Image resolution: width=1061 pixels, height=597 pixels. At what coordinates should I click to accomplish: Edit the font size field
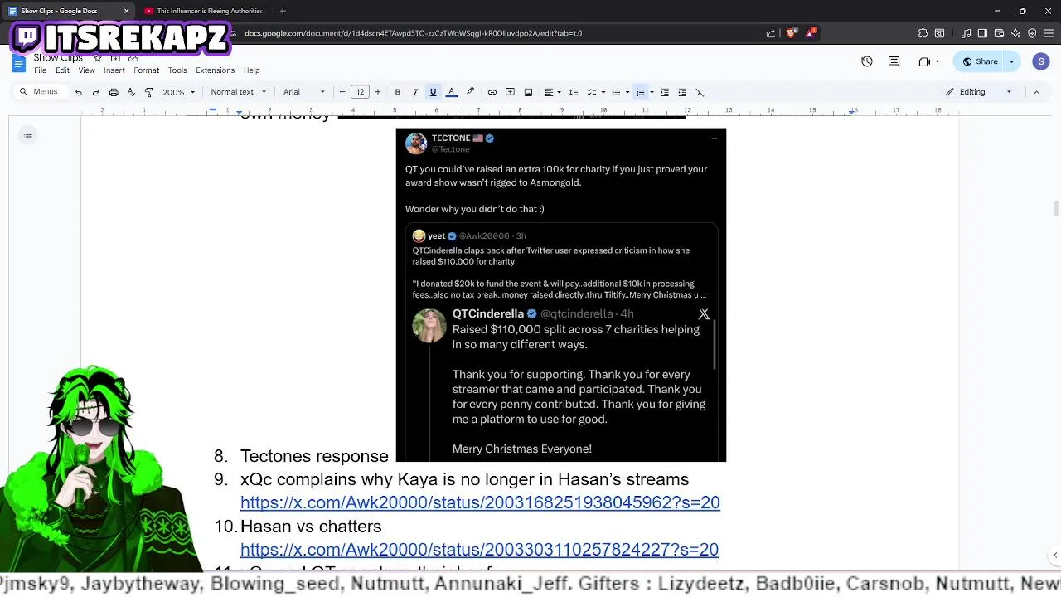click(x=360, y=92)
